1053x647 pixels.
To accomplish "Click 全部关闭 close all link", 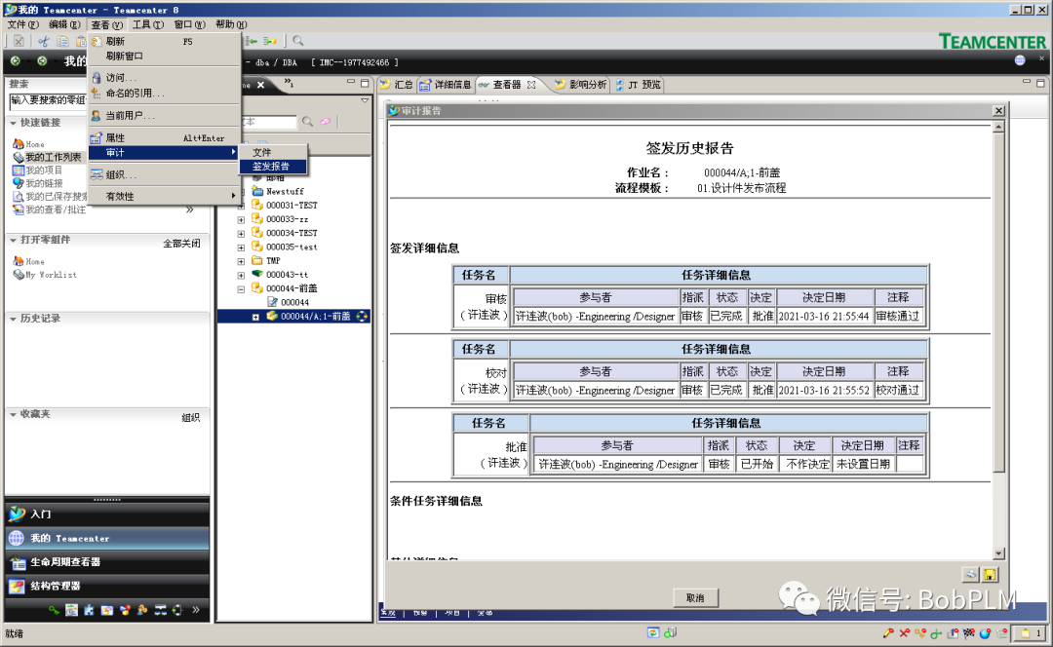I will (x=181, y=243).
